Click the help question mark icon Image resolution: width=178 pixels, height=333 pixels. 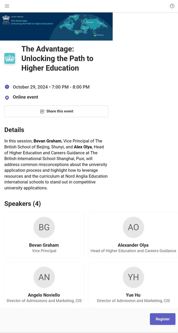coord(172,6)
